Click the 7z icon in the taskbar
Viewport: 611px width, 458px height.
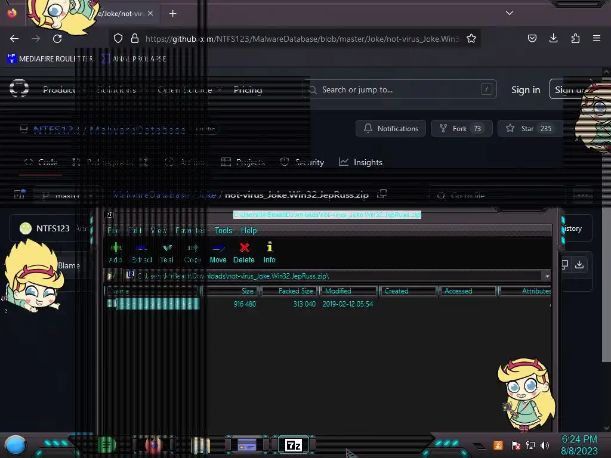click(x=294, y=445)
